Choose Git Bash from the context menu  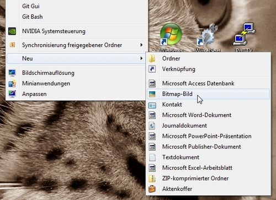(33, 17)
